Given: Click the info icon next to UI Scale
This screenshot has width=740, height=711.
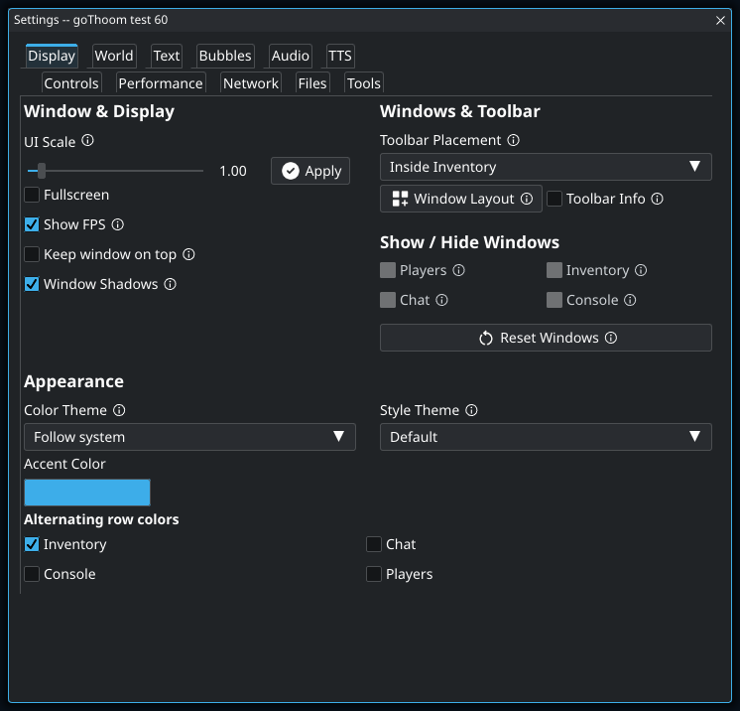Looking at the screenshot, I should (87, 140).
